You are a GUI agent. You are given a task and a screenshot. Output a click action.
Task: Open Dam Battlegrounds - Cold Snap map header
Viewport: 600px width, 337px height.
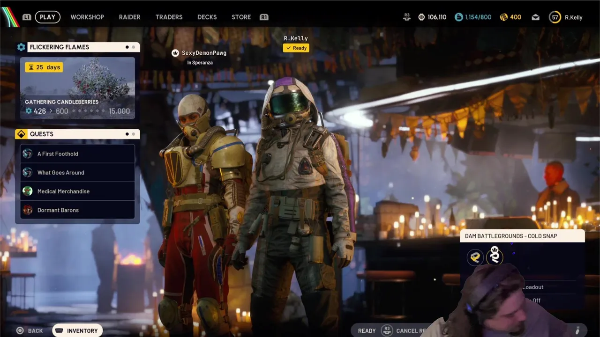522,236
